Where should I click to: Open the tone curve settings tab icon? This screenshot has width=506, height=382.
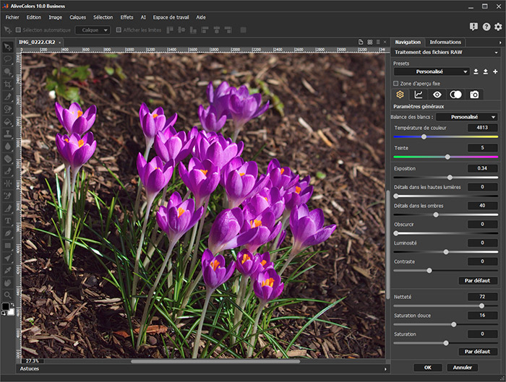point(419,95)
